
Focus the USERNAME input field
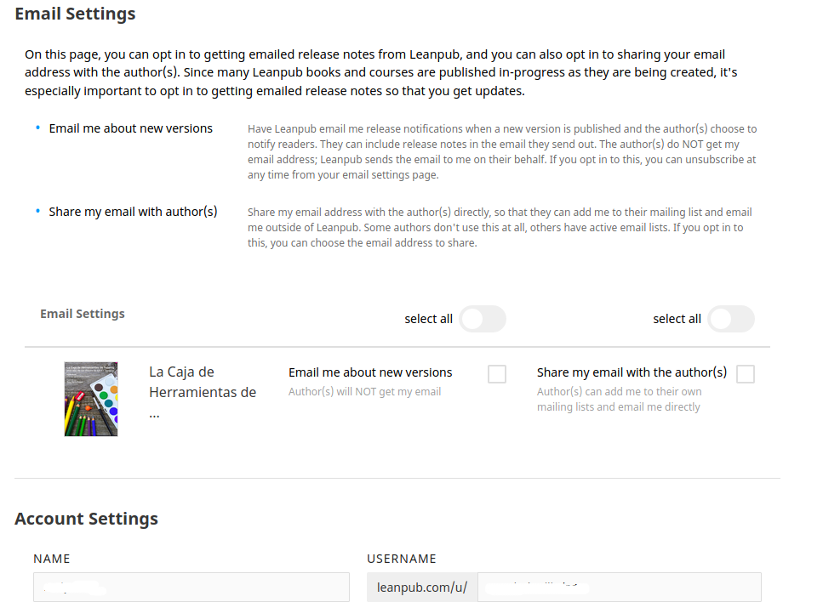pos(620,588)
